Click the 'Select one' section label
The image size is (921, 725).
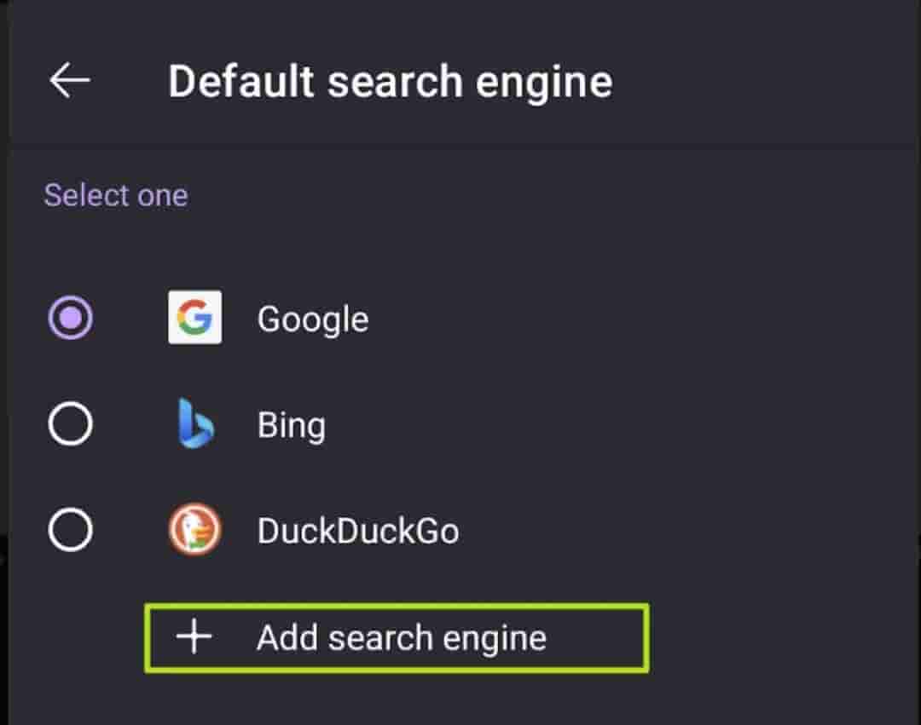[116, 195]
